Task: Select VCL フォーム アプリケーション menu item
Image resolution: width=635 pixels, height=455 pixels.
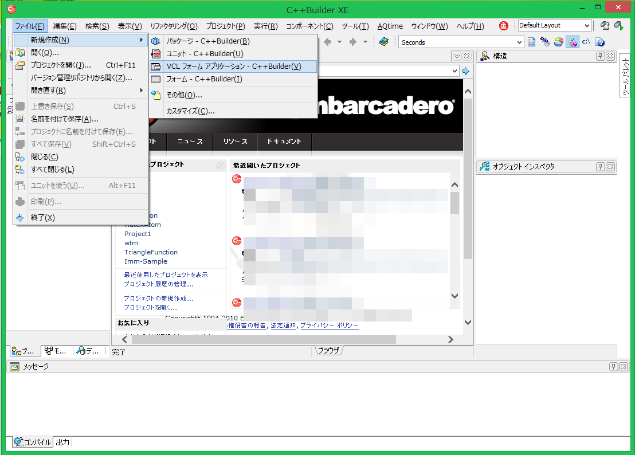Action: [x=233, y=66]
